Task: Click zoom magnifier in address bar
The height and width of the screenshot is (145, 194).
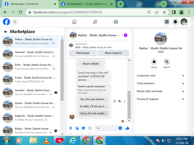Action: point(149,12)
